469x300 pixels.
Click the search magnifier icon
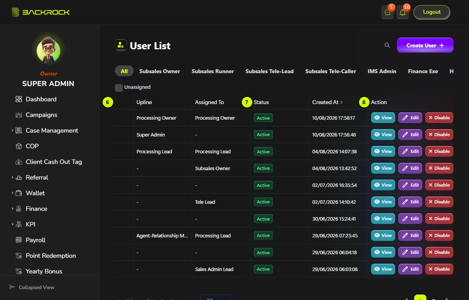[x=387, y=45]
